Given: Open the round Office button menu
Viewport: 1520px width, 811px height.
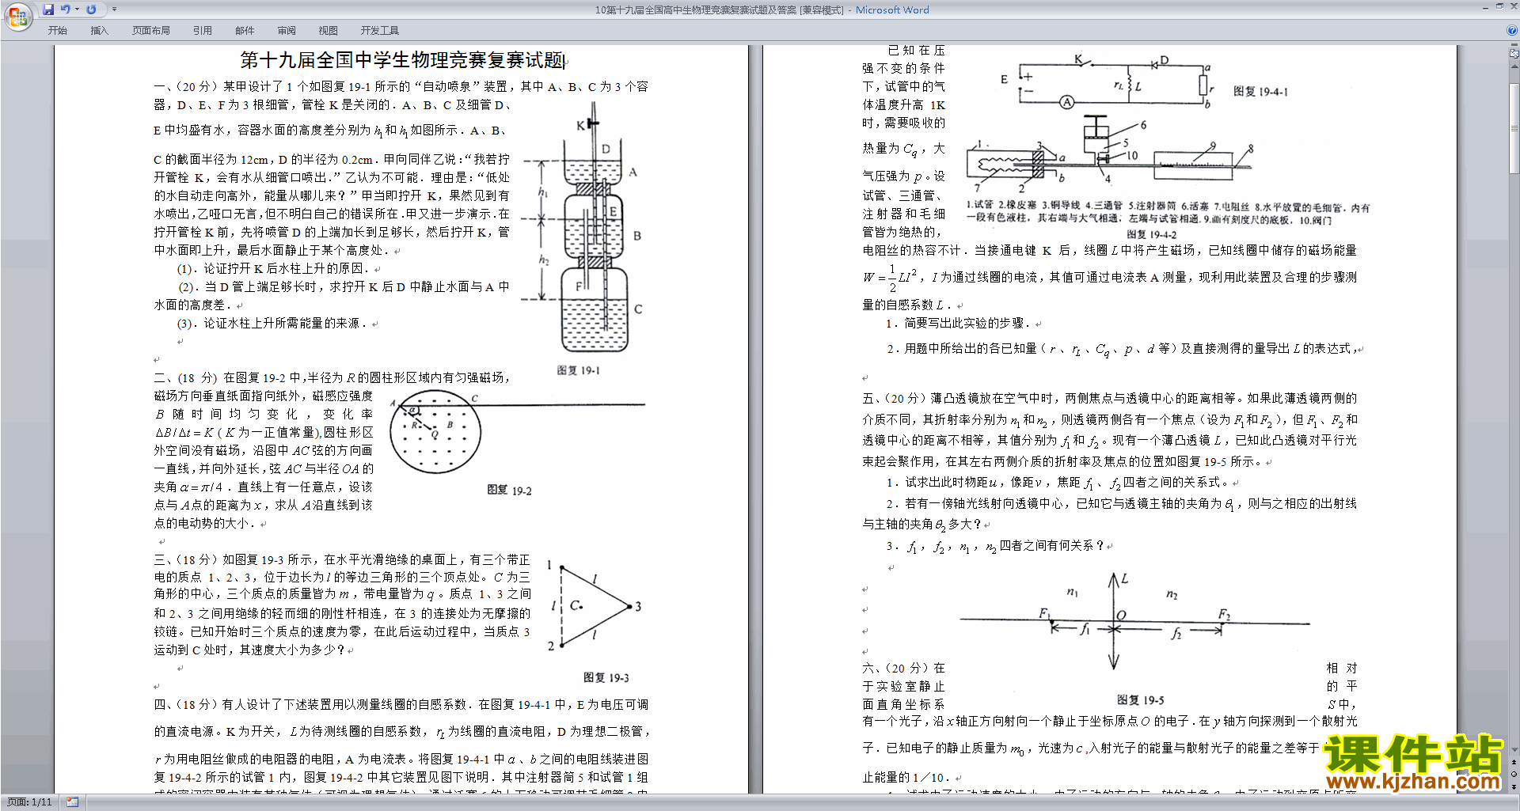Looking at the screenshot, I should click(18, 16).
